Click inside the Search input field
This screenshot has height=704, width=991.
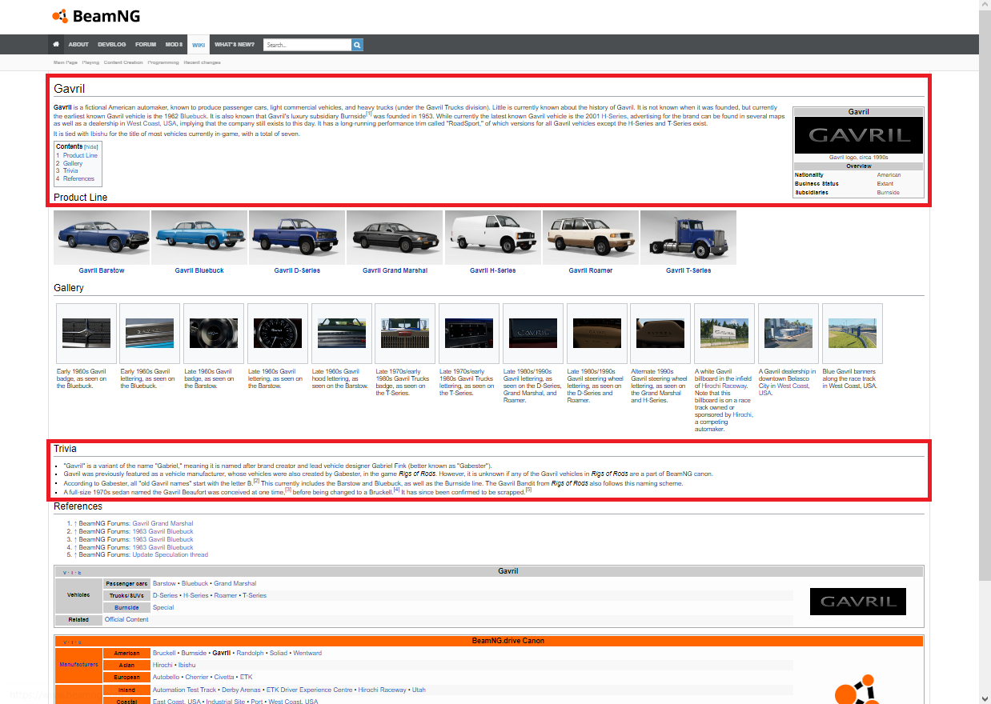(307, 45)
